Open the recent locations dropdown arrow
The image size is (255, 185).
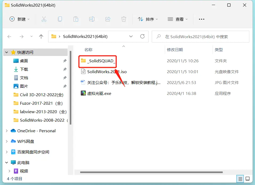(31, 37)
